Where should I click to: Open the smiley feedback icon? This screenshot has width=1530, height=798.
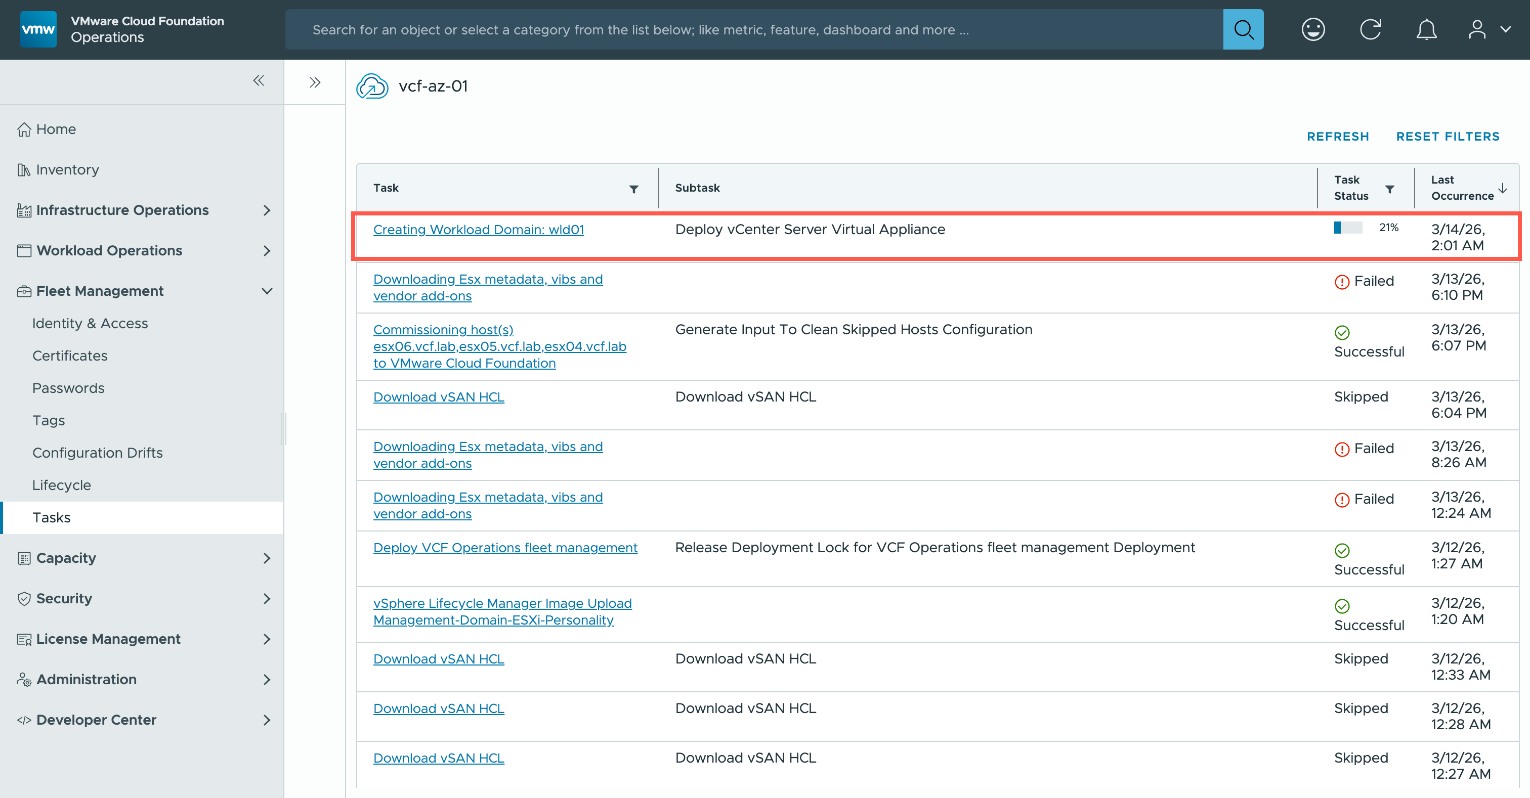[1312, 30]
